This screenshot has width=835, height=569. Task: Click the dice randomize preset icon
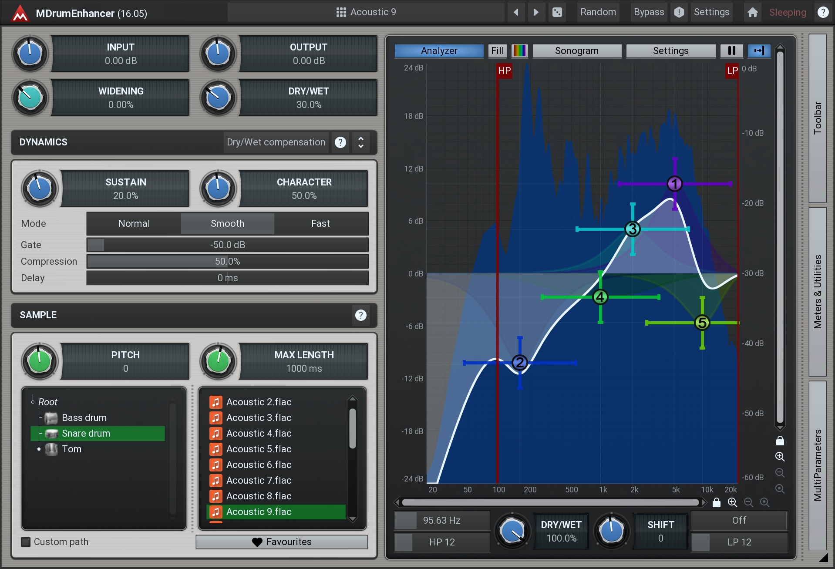click(x=557, y=12)
